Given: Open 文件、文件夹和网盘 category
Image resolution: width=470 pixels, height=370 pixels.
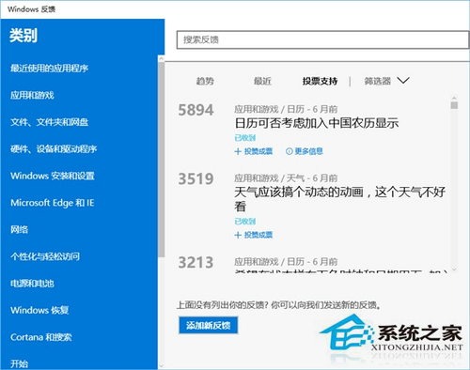Looking at the screenshot, I should point(49,122).
